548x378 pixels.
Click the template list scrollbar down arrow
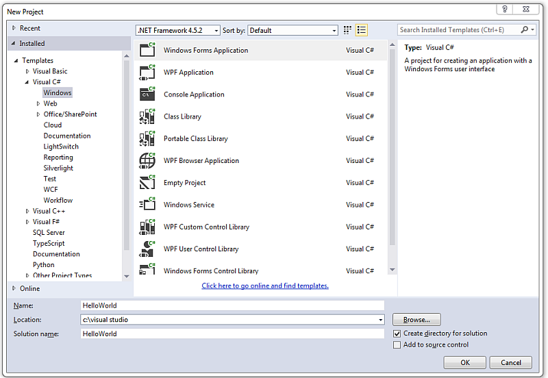(392, 269)
